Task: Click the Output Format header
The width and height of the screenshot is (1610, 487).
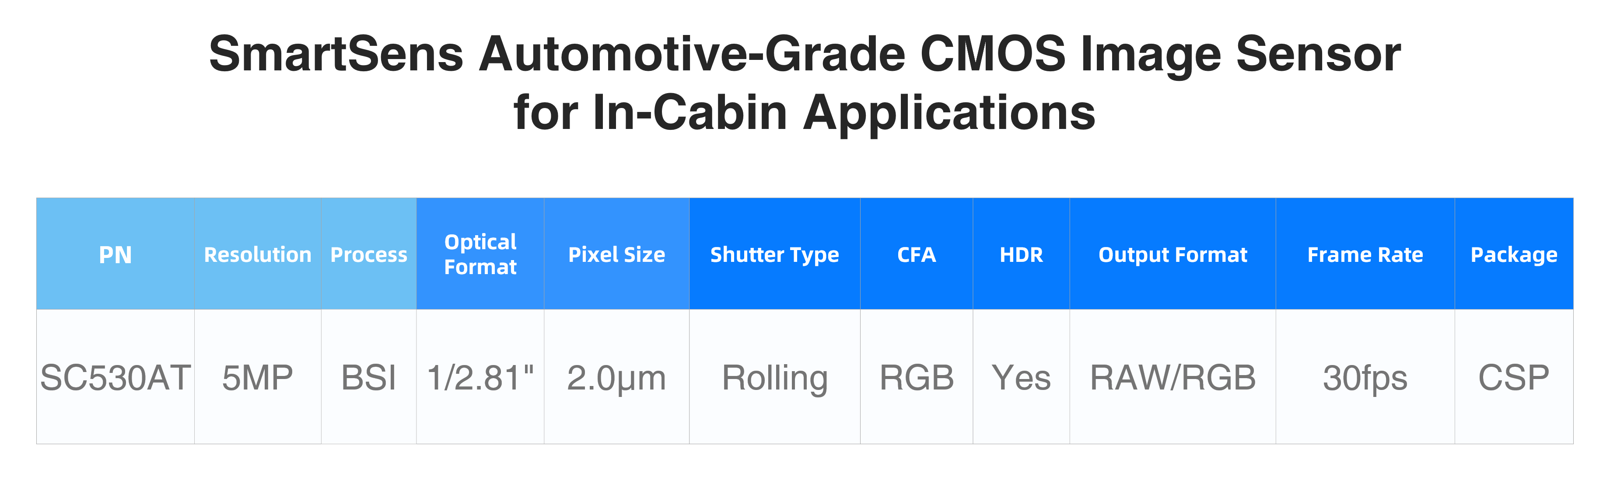Action: pyautogui.click(x=1172, y=254)
